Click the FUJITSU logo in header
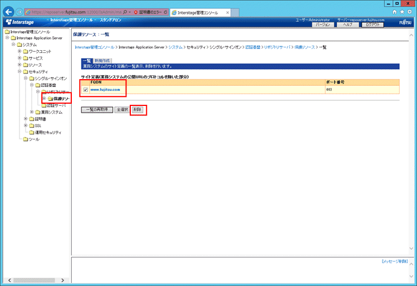This screenshot has height=286, width=417. pyautogui.click(x=405, y=22)
